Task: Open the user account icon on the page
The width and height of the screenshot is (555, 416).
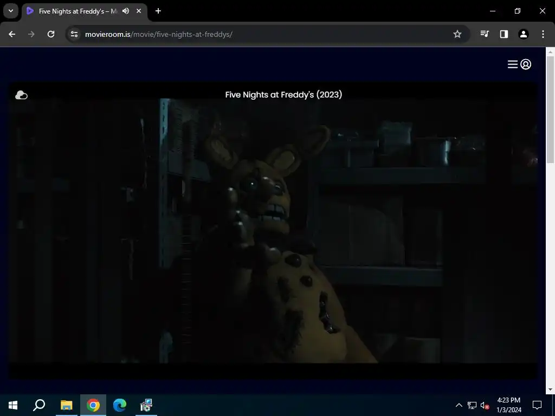Action: pos(526,64)
